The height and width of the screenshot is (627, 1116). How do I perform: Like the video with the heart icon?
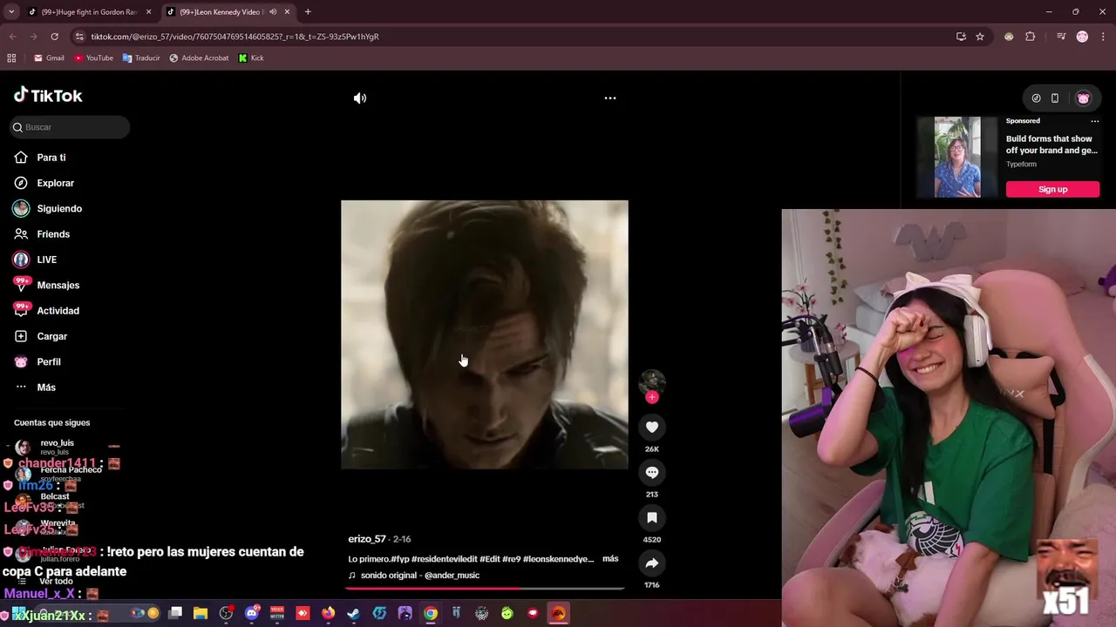click(x=651, y=427)
